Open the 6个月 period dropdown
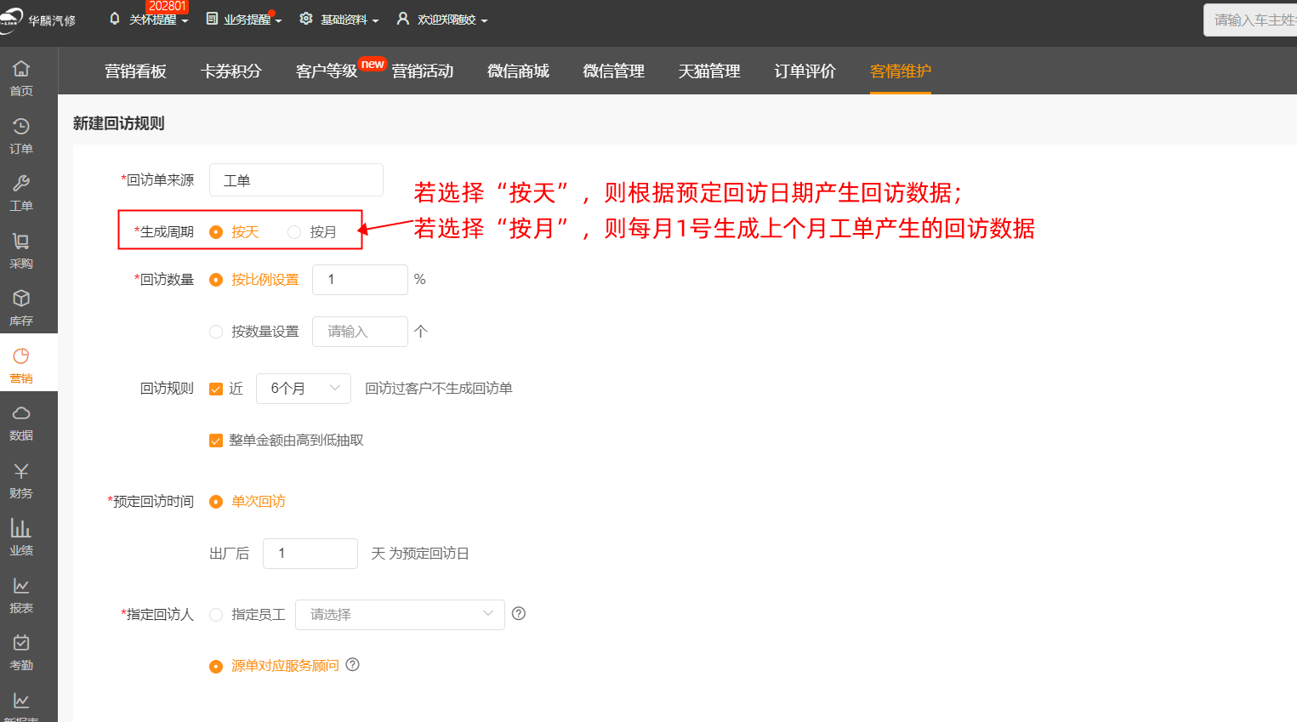Image resolution: width=1297 pixels, height=722 pixels. [304, 388]
